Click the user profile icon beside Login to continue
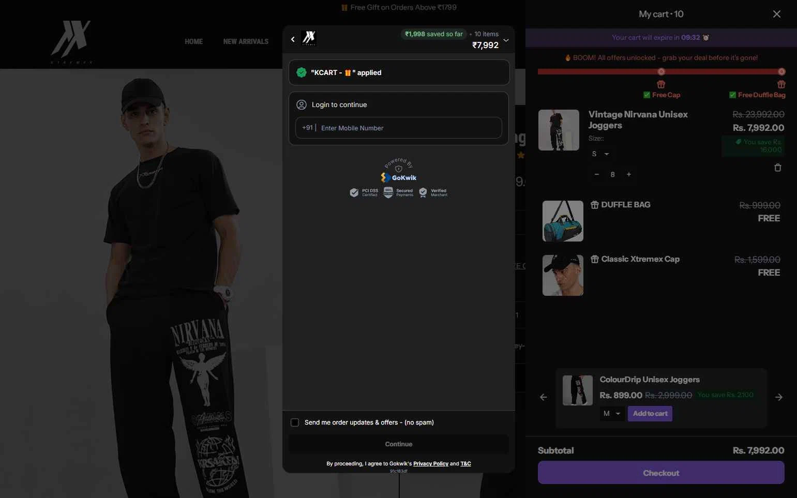The width and height of the screenshot is (797, 498). coord(302,105)
